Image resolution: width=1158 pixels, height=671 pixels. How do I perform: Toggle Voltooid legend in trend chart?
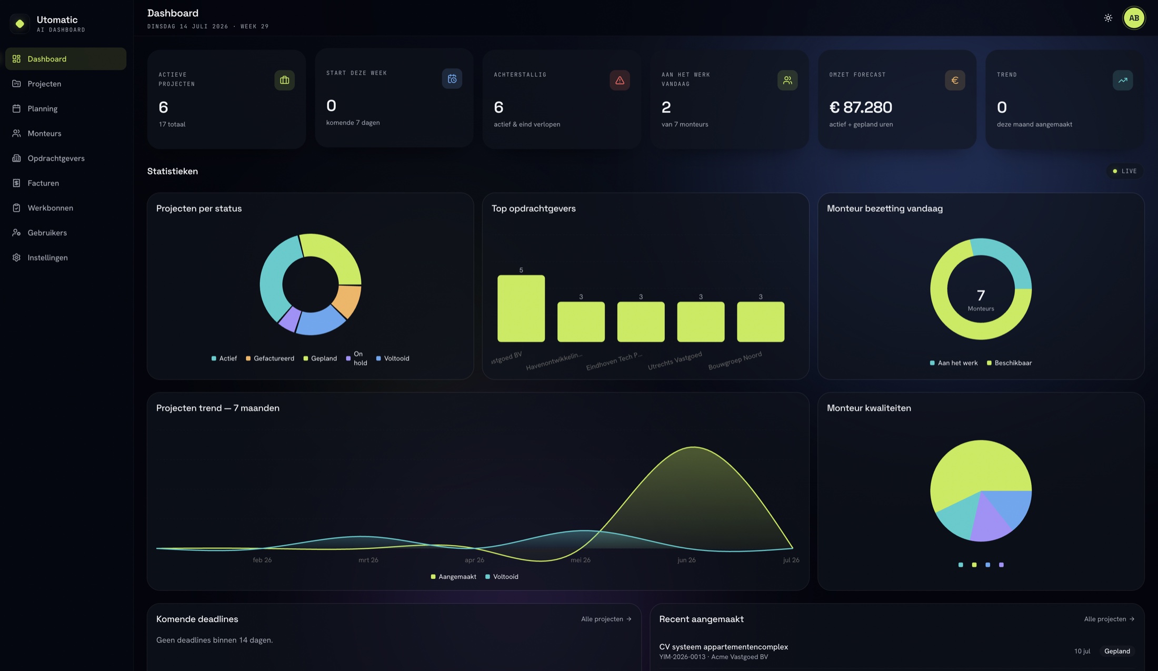click(x=502, y=577)
